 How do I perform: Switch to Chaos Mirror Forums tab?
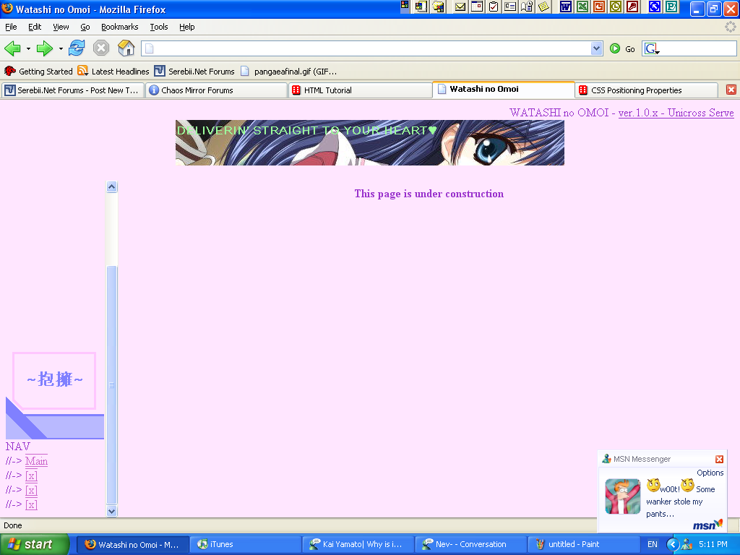[x=217, y=90]
